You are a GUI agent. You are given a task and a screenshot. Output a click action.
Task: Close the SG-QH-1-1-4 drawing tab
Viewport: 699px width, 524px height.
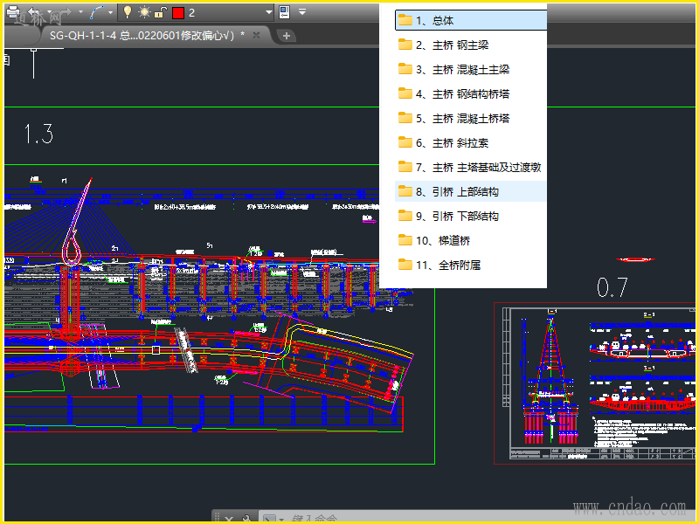tap(256, 35)
